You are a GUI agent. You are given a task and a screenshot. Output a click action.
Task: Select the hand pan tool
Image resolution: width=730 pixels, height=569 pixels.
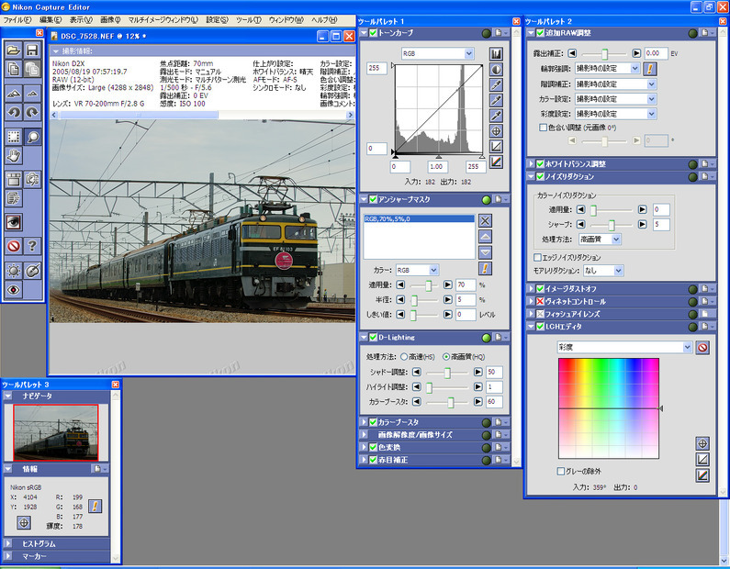click(x=14, y=155)
